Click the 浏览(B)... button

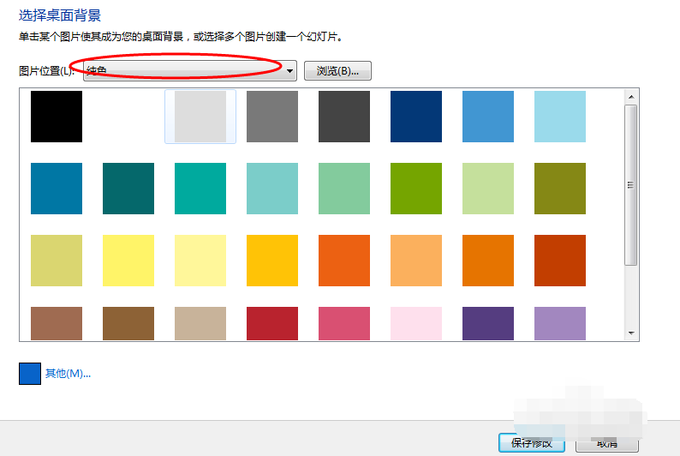point(337,71)
